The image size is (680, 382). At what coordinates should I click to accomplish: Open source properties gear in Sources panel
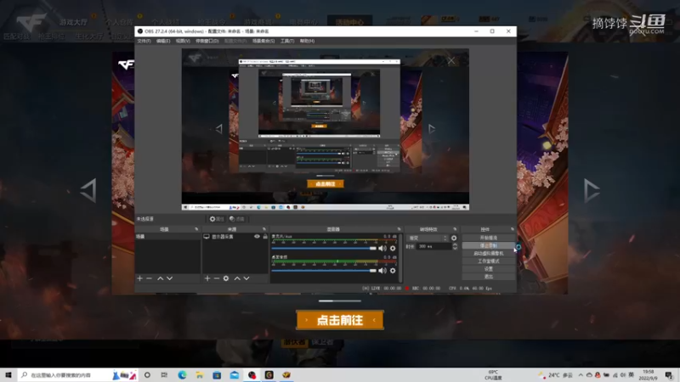coord(226,278)
